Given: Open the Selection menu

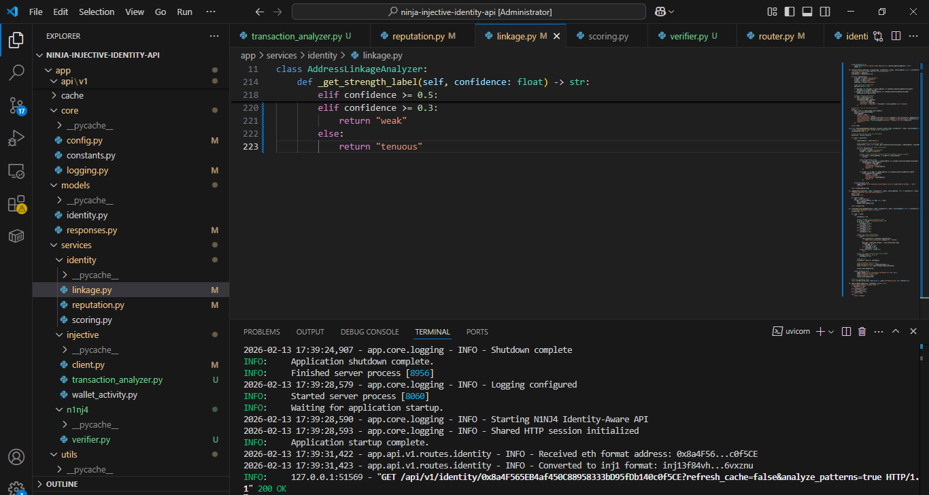Looking at the screenshot, I should point(97,12).
